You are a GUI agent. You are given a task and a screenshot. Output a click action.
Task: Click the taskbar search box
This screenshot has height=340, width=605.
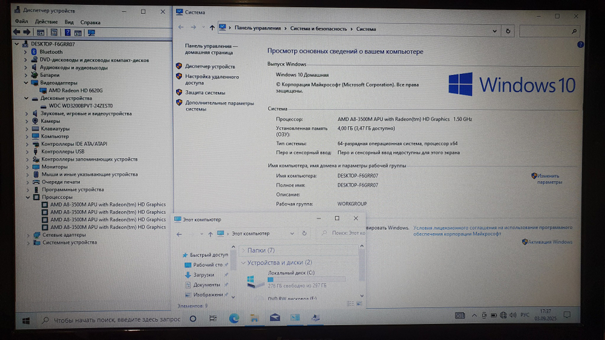[x=111, y=319]
